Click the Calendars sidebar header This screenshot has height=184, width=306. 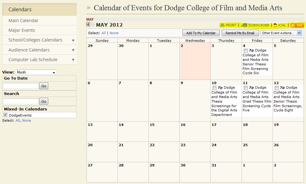(39, 9)
